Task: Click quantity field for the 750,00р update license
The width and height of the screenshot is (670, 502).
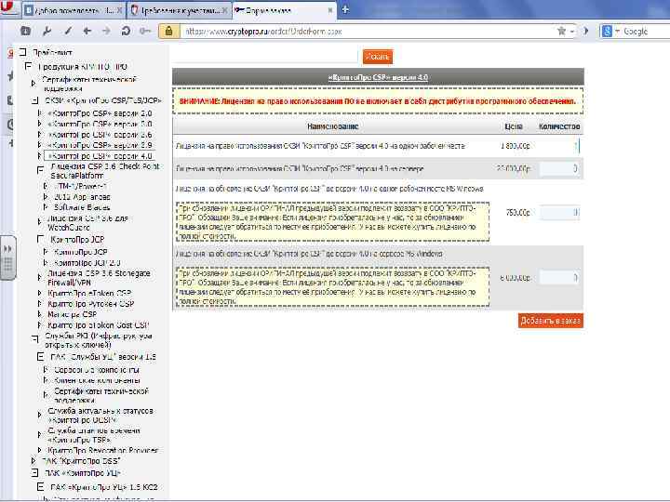Action: click(559, 212)
